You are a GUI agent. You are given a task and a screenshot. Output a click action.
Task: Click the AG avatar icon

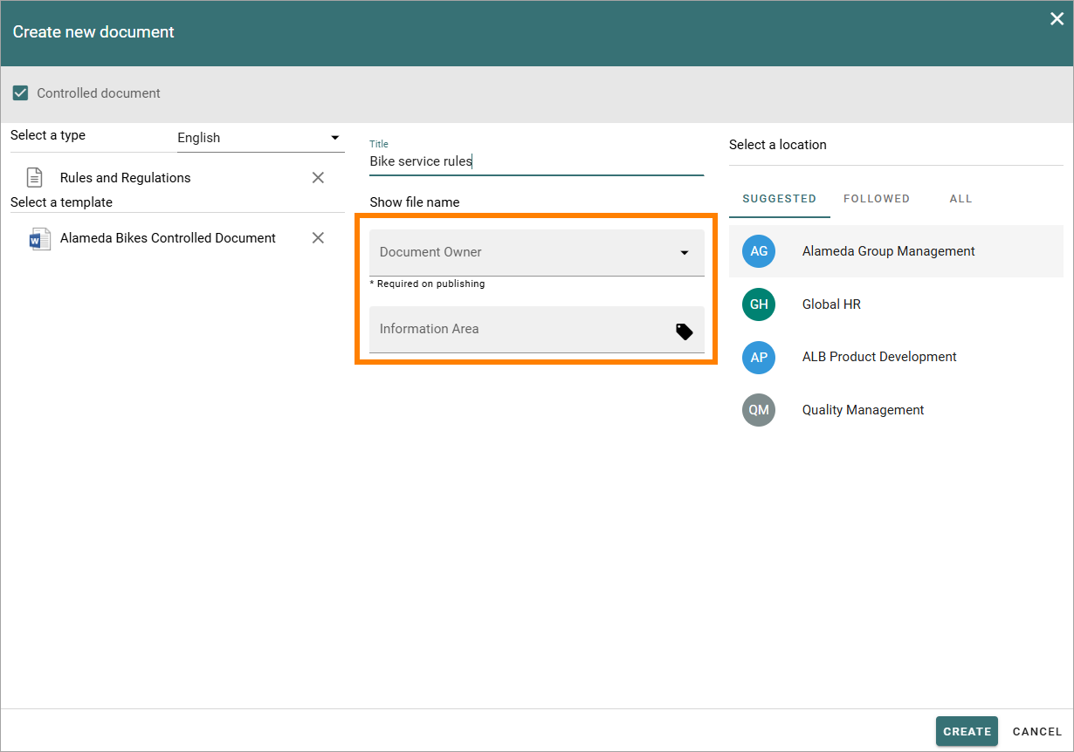[759, 251]
